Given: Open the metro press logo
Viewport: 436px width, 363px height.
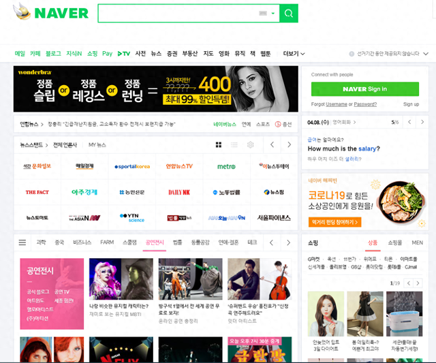Looking at the screenshot, I should pyautogui.click(x=226, y=166).
